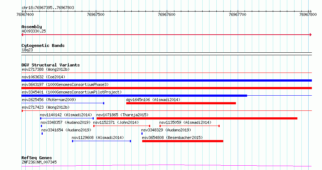The height and width of the screenshot is (170, 322).
Task: Select variant label nsv1129608 (Alsmadi2014)
Action: [98, 138]
